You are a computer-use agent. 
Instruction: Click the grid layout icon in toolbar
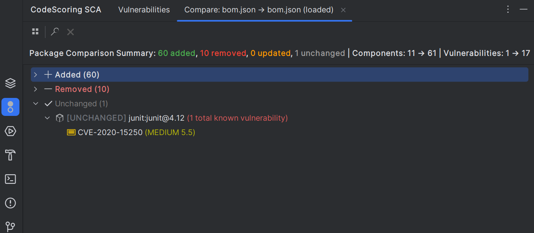[x=35, y=32]
